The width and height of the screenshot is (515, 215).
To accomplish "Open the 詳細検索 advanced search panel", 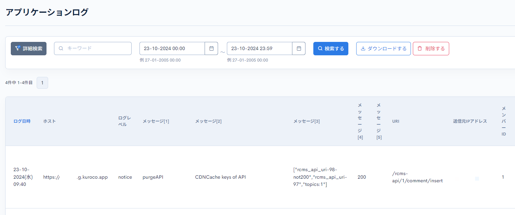I will pyautogui.click(x=28, y=48).
